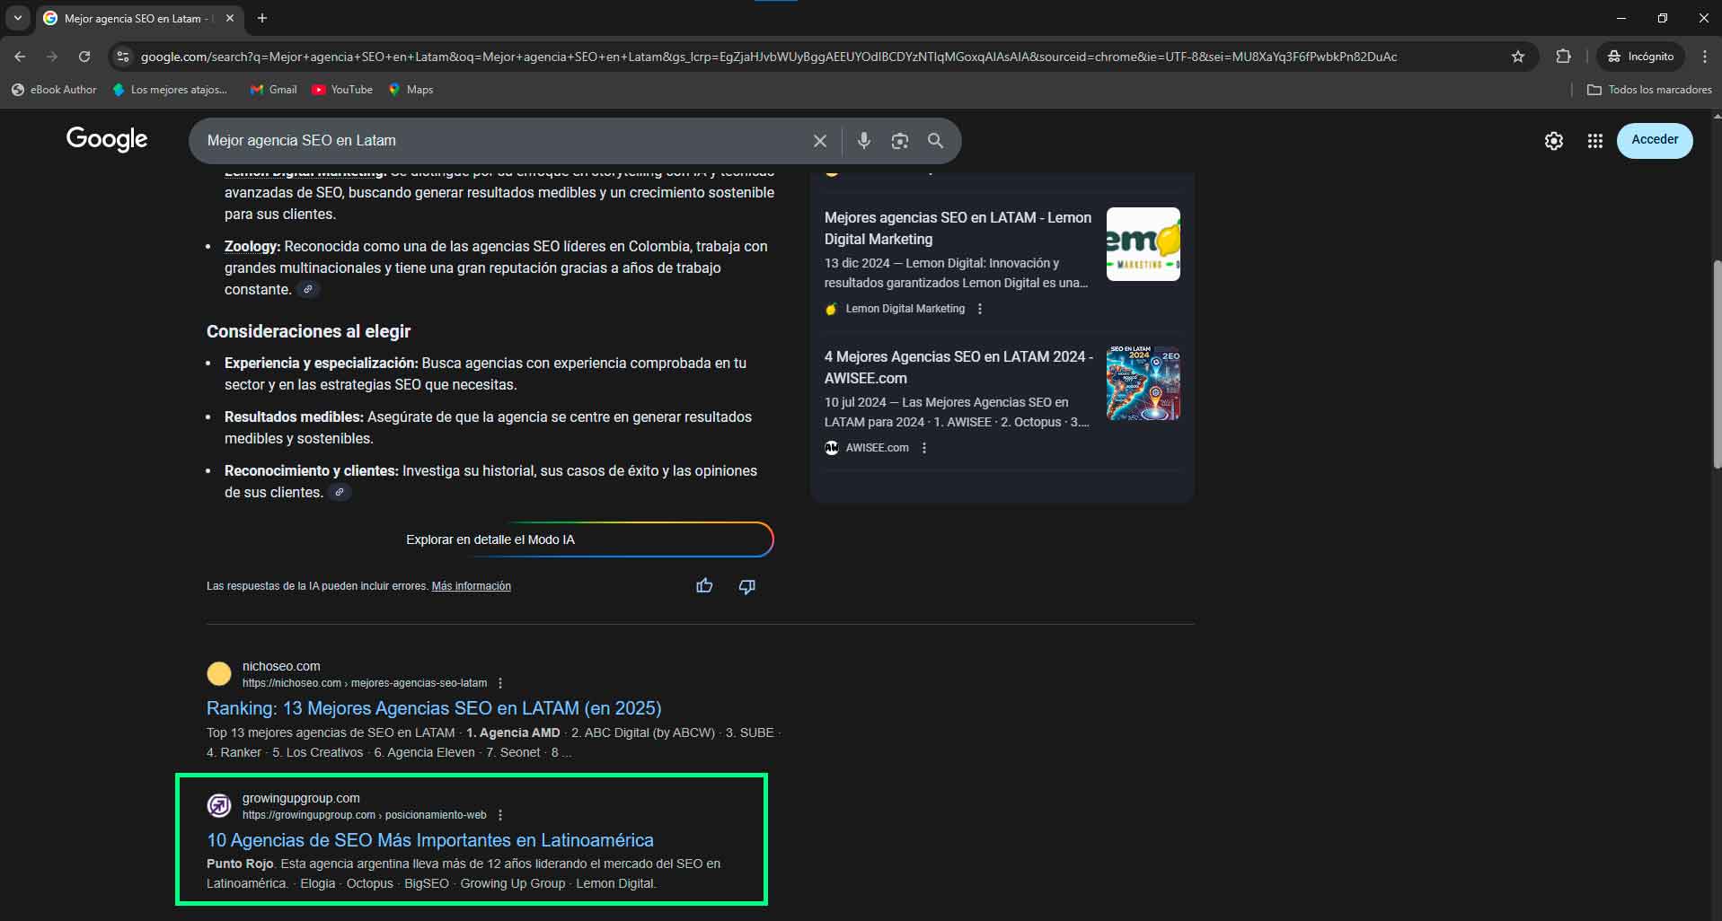
Task: Click the 'Consideraciones al elegir' heading
Action: (x=308, y=331)
